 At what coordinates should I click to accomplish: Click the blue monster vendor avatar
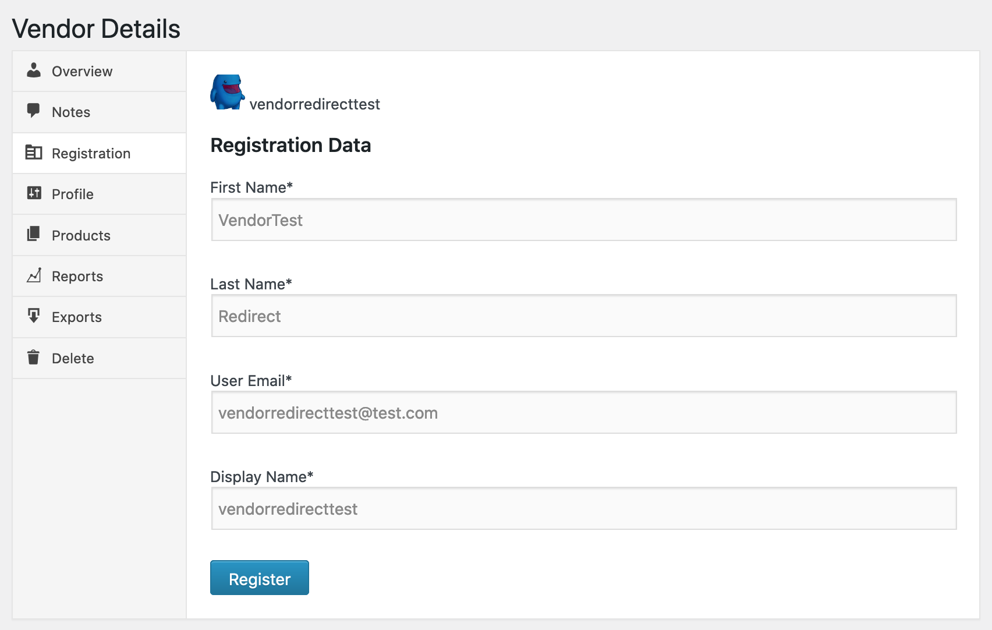coord(227,92)
